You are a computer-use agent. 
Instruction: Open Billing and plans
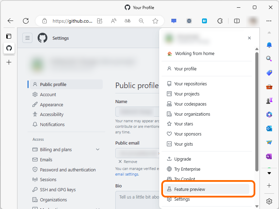point(67,149)
